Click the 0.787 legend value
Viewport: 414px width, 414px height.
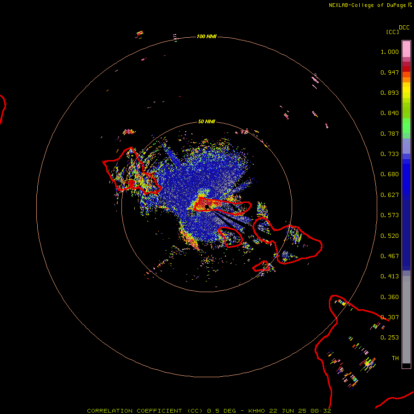(390, 133)
